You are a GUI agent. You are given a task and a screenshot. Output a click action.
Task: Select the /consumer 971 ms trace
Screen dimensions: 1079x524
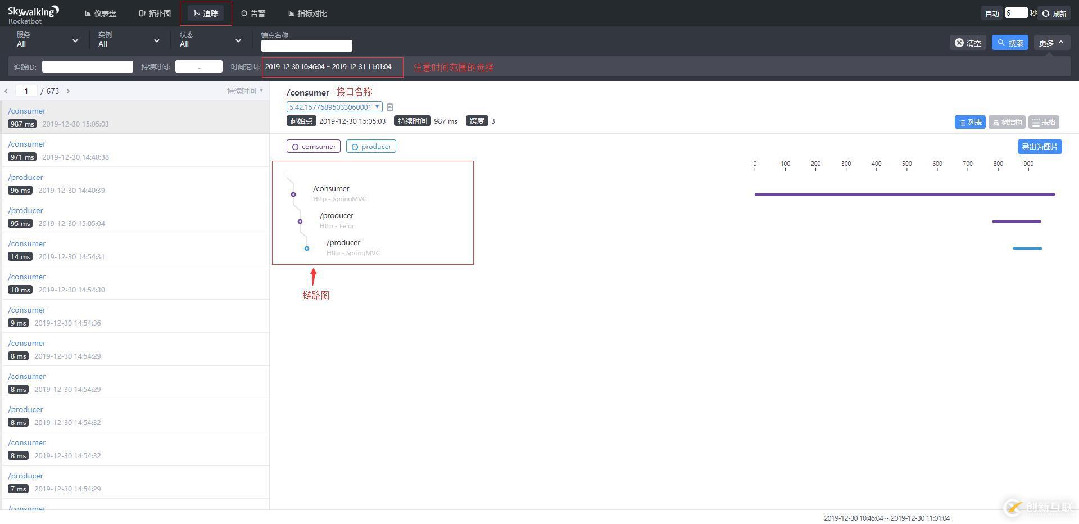[135, 150]
